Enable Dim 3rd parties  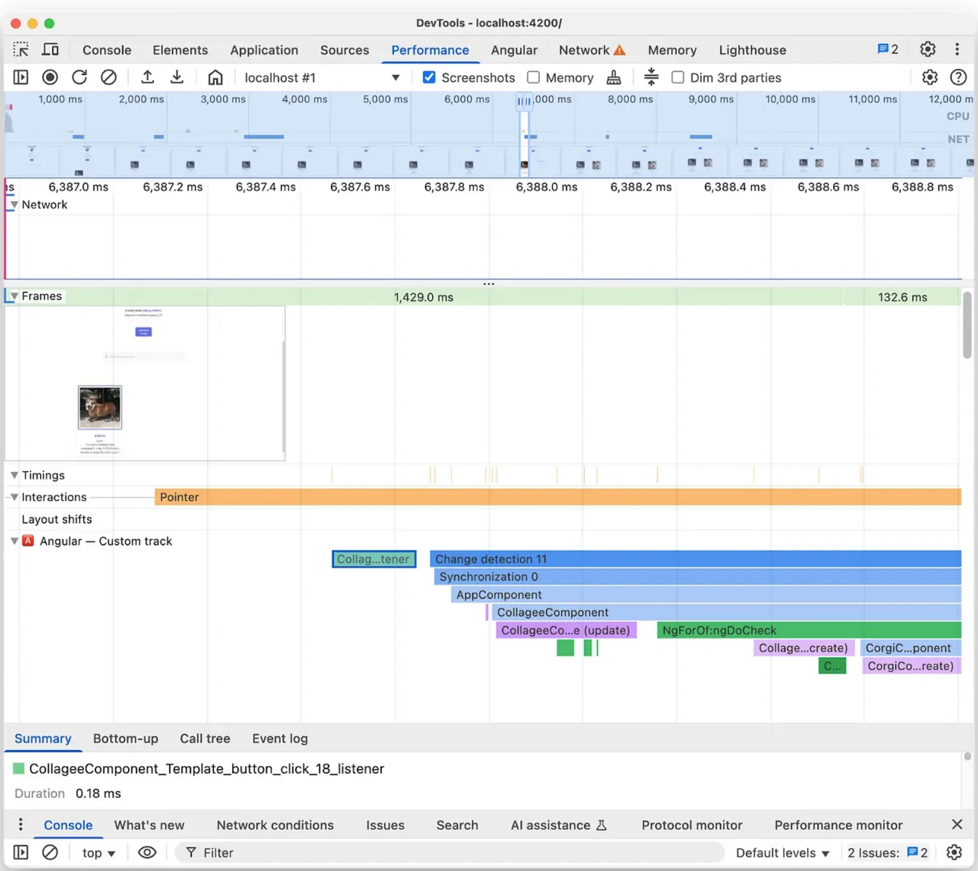(x=678, y=77)
